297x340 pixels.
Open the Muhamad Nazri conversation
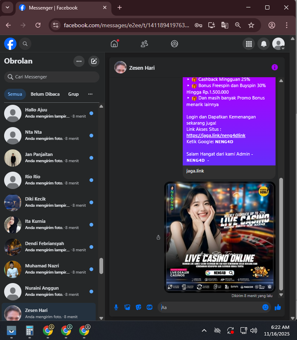tap(49, 269)
